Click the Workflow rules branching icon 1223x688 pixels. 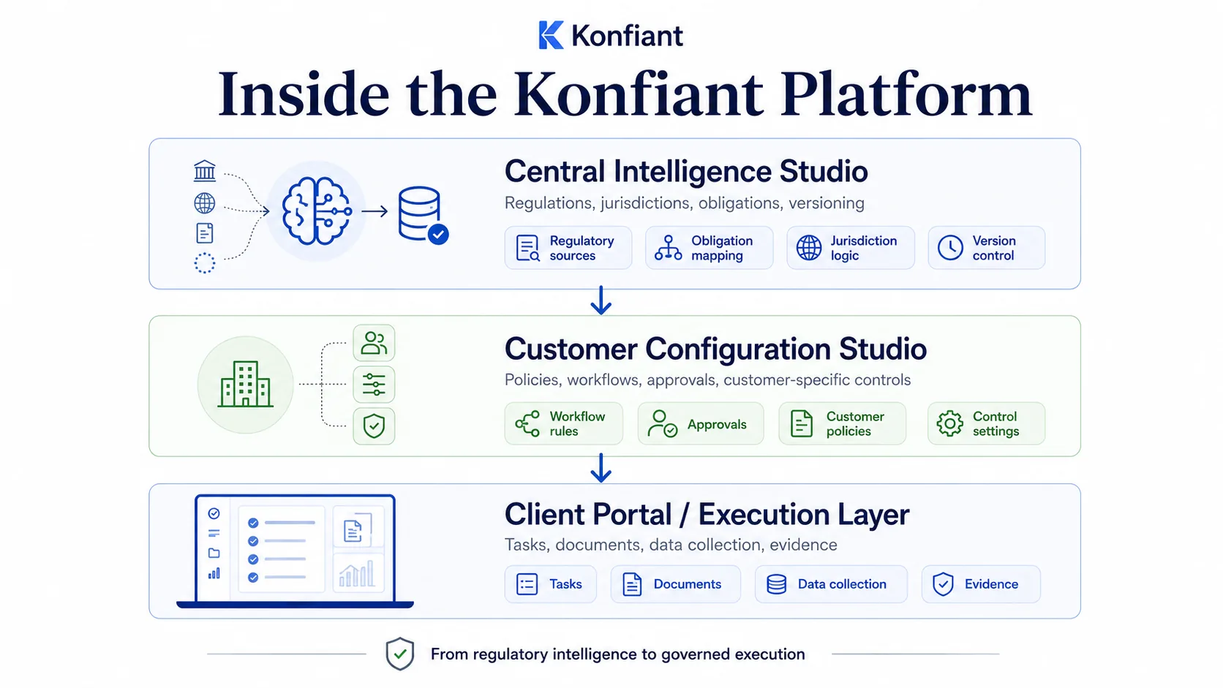tap(527, 424)
